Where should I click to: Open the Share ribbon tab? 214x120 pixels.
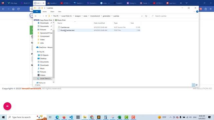tap(52, 12)
